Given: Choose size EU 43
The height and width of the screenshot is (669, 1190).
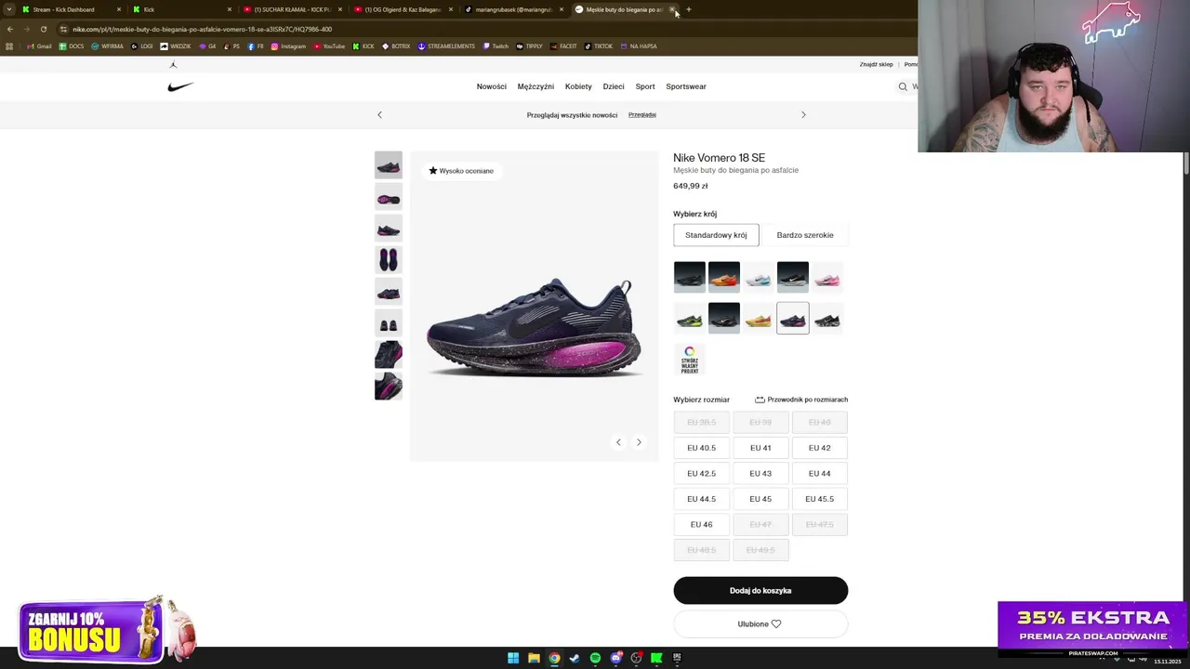Looking at the screenshot, I should 760,474.
